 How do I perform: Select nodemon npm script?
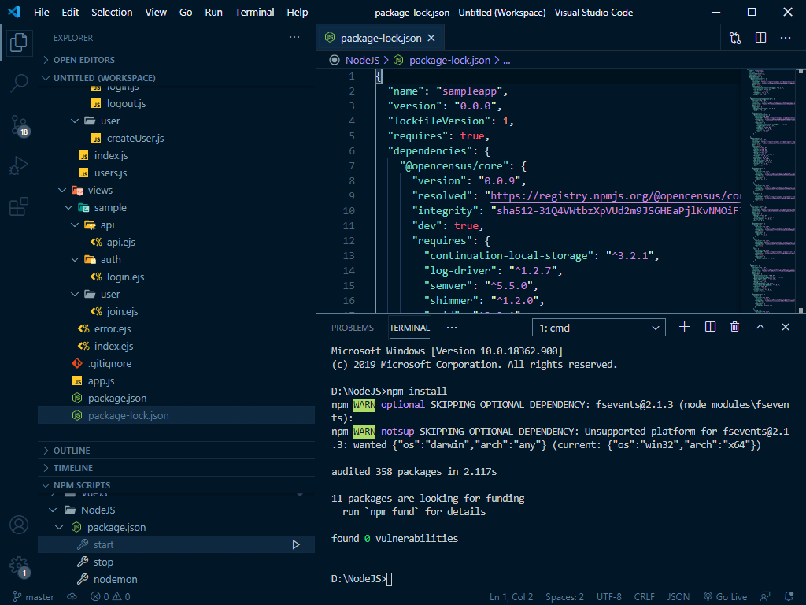coord(176,579)
